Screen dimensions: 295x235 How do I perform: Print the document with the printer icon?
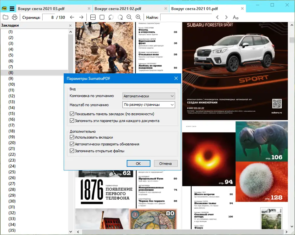[15, 17]
